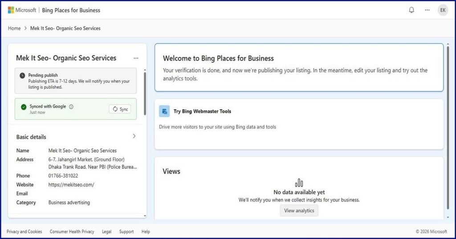The height and width of the screenshot is (239, 456).
Task: Click the info icon beside Synced with Google
Action: [71, 107]
